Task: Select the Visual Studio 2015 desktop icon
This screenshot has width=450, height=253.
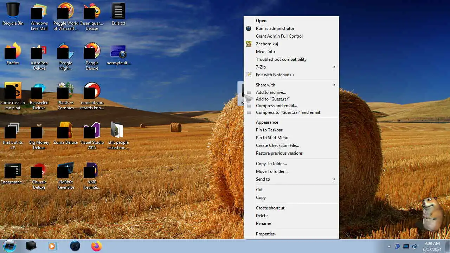Action: click(x=92, y=136)
